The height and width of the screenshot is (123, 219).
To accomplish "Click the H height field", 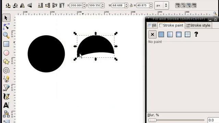I will tap(143, 5).
